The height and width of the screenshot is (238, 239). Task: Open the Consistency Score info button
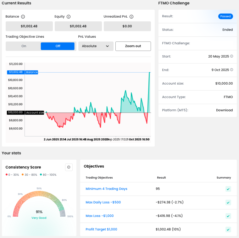click(69, 167)
